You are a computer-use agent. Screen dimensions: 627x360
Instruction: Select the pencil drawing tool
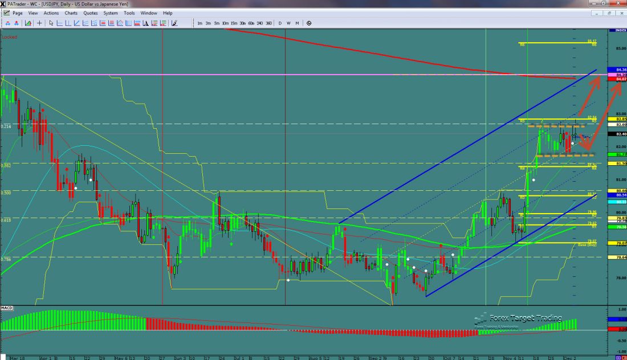pos(174,23)
